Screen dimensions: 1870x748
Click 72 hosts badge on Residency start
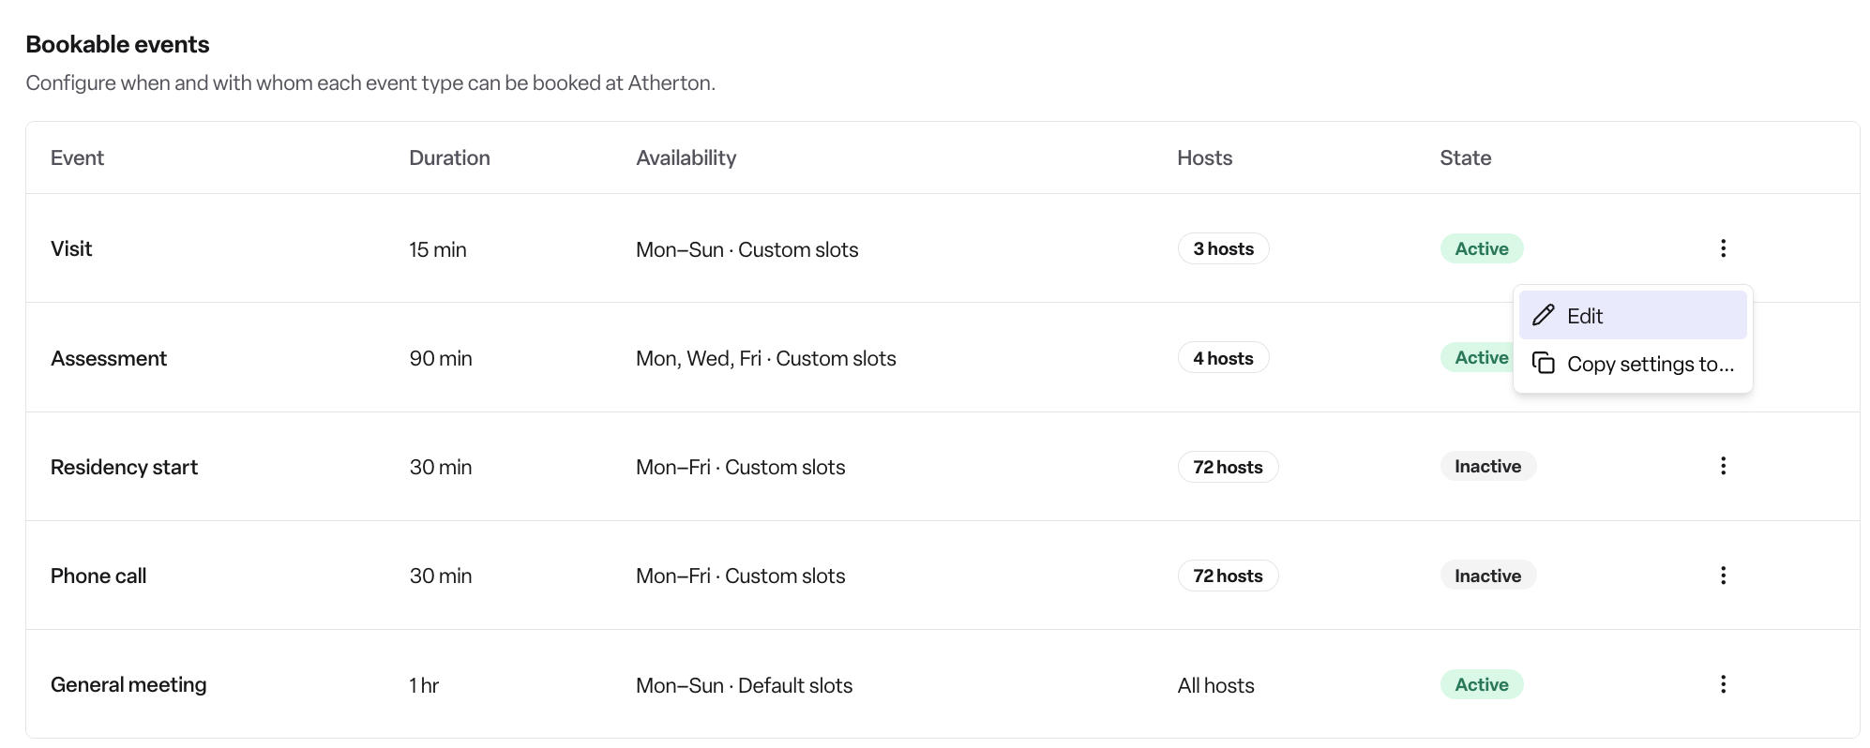click(1228, 467)
